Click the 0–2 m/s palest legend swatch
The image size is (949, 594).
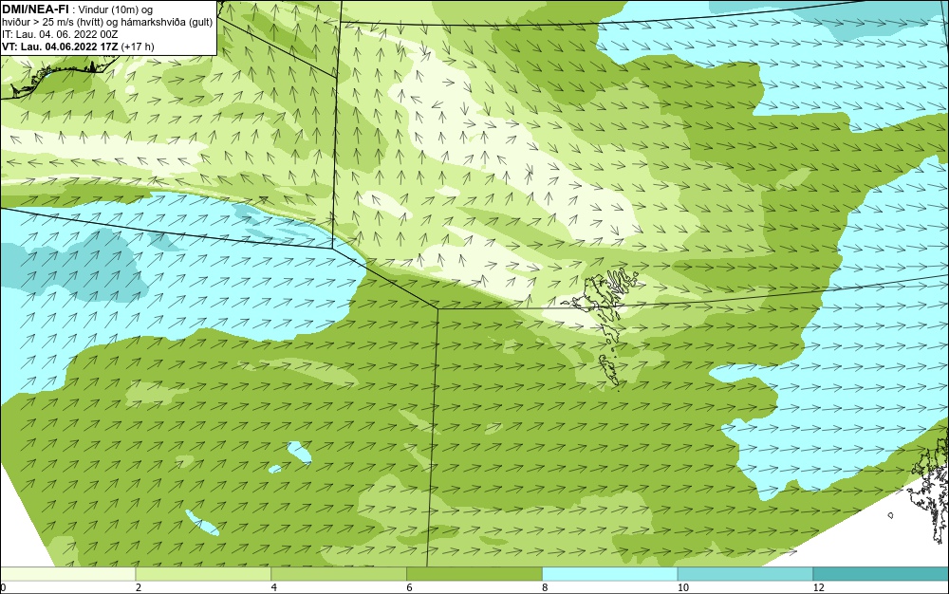pyautogui.click(x=67, y=574)
